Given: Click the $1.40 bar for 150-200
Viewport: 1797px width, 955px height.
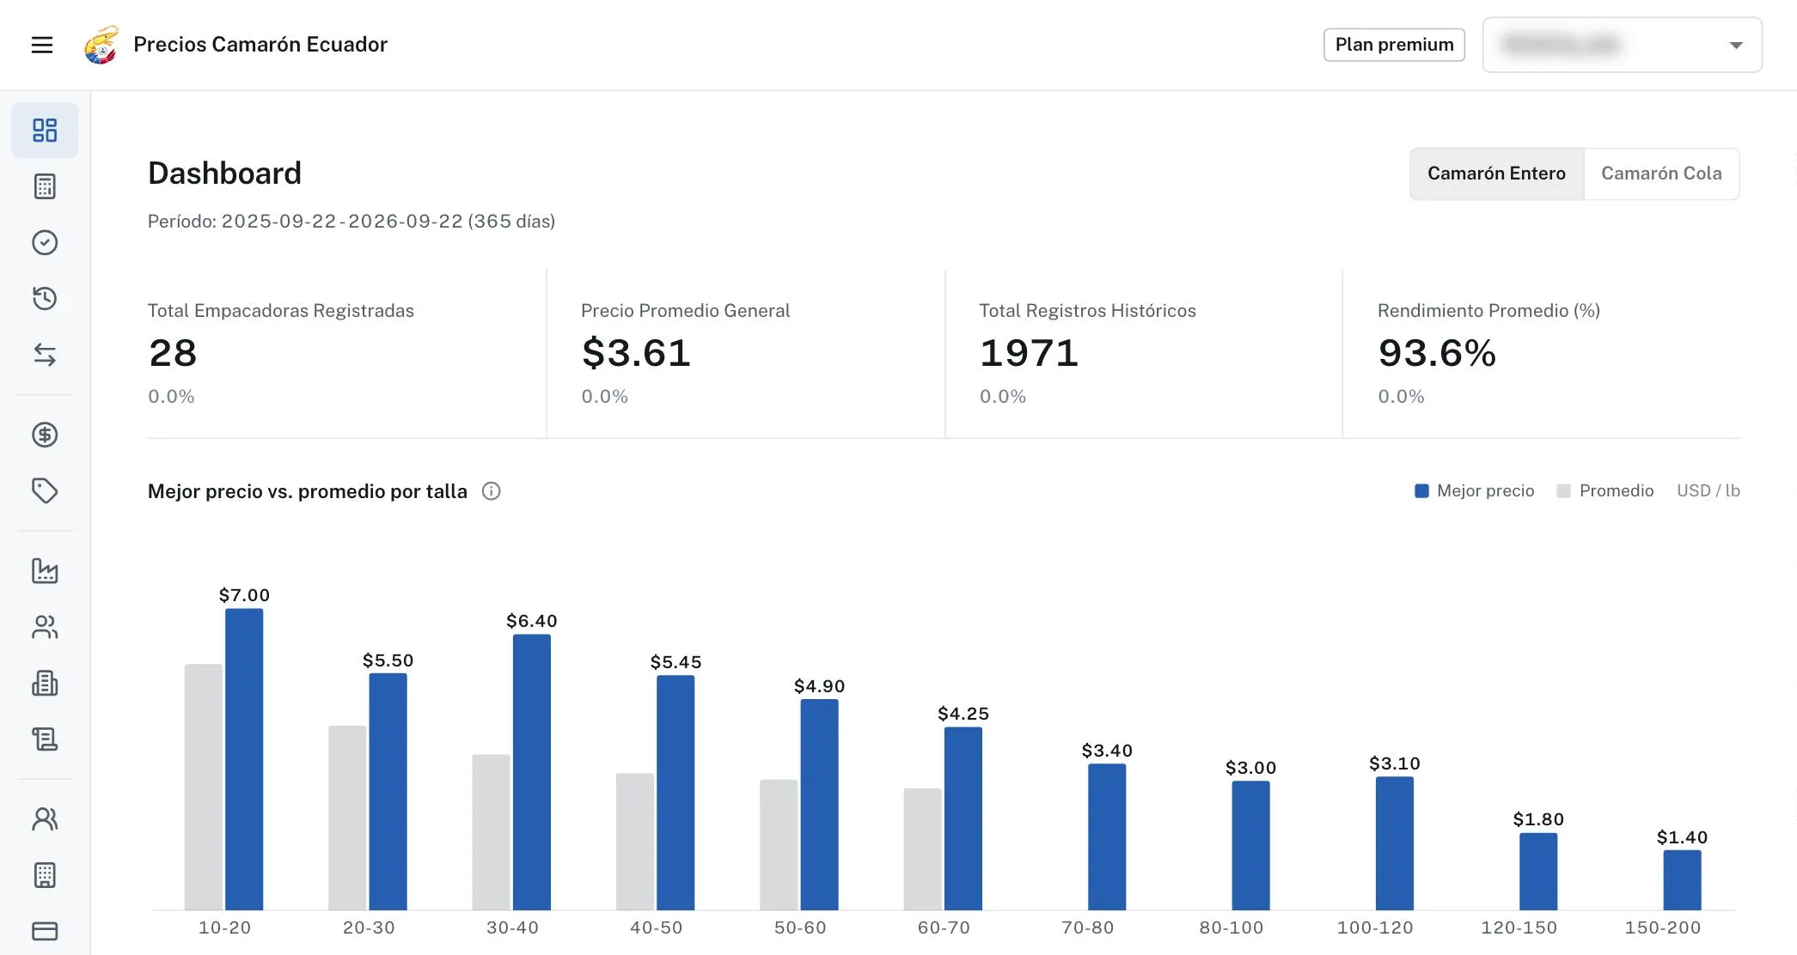Looking at the screenshot, I should pyautogui.click(x=1682, y=880).
